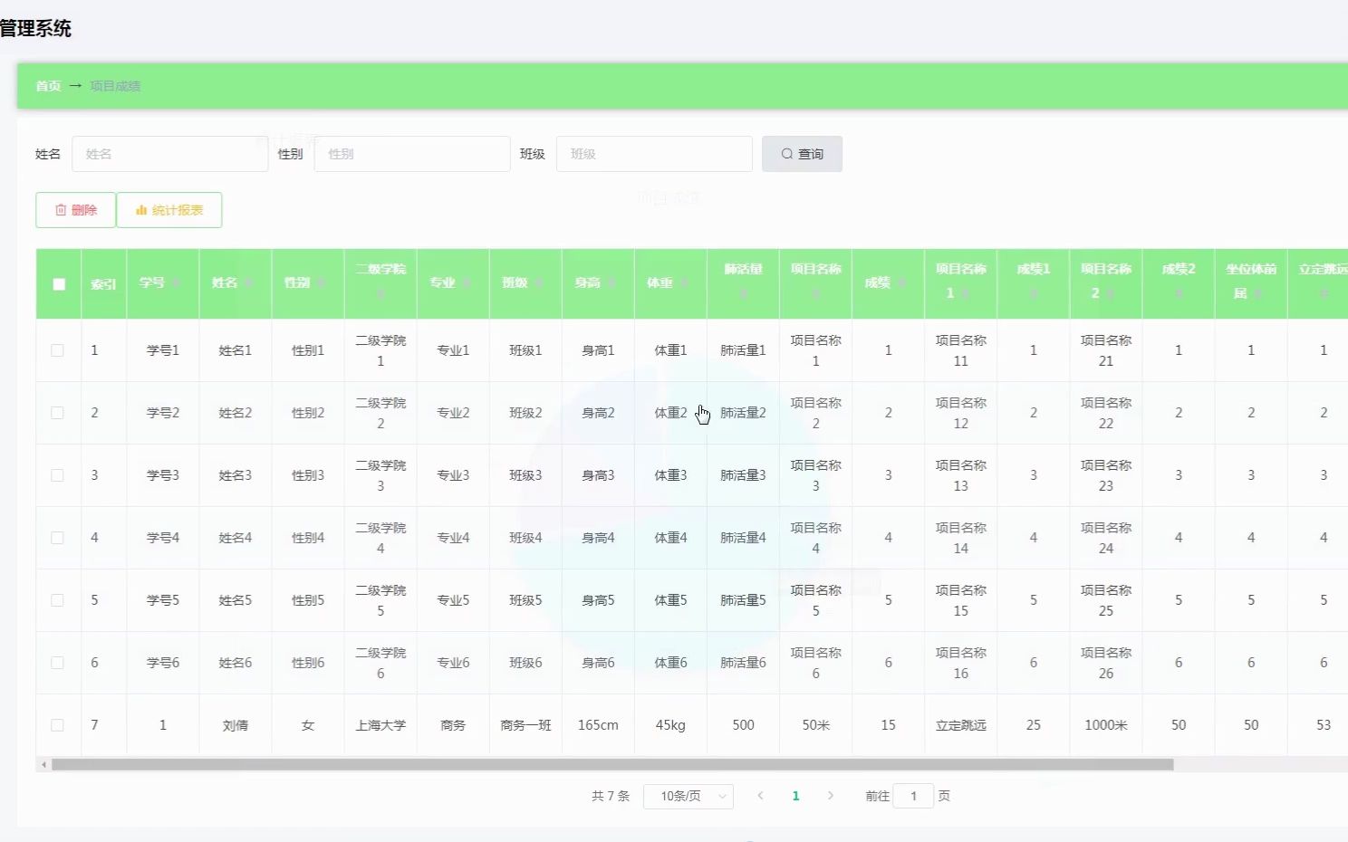Click the cell 二级学院 2
The width and height of the screenshot is (1348, 842).
[380, 413]
